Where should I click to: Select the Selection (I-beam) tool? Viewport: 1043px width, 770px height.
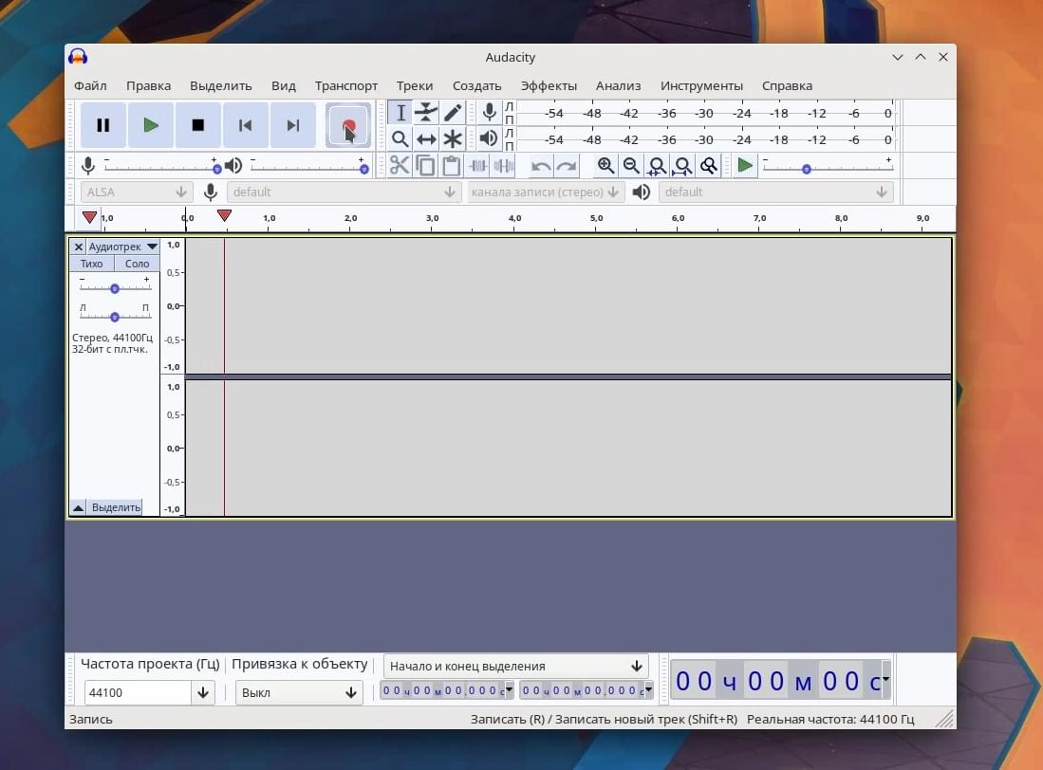[400, 112]
